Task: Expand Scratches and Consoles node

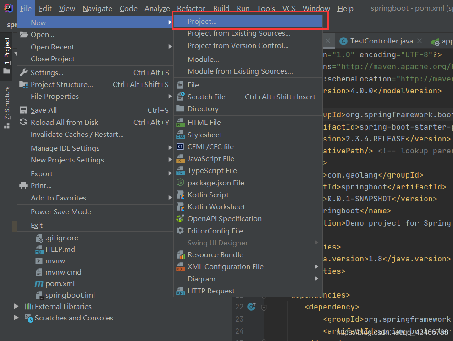Action: tap(17, 318)
